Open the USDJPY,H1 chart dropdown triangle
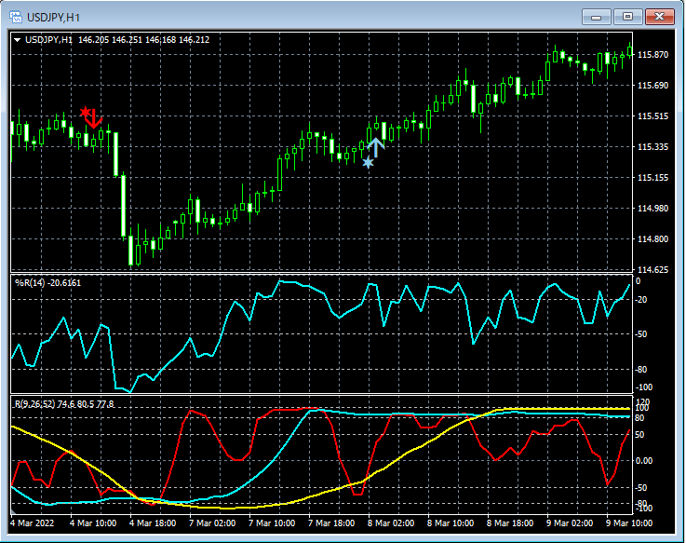The height and width of the screenshot is (543, 686). pyautogui.click(x=17, y=40)
